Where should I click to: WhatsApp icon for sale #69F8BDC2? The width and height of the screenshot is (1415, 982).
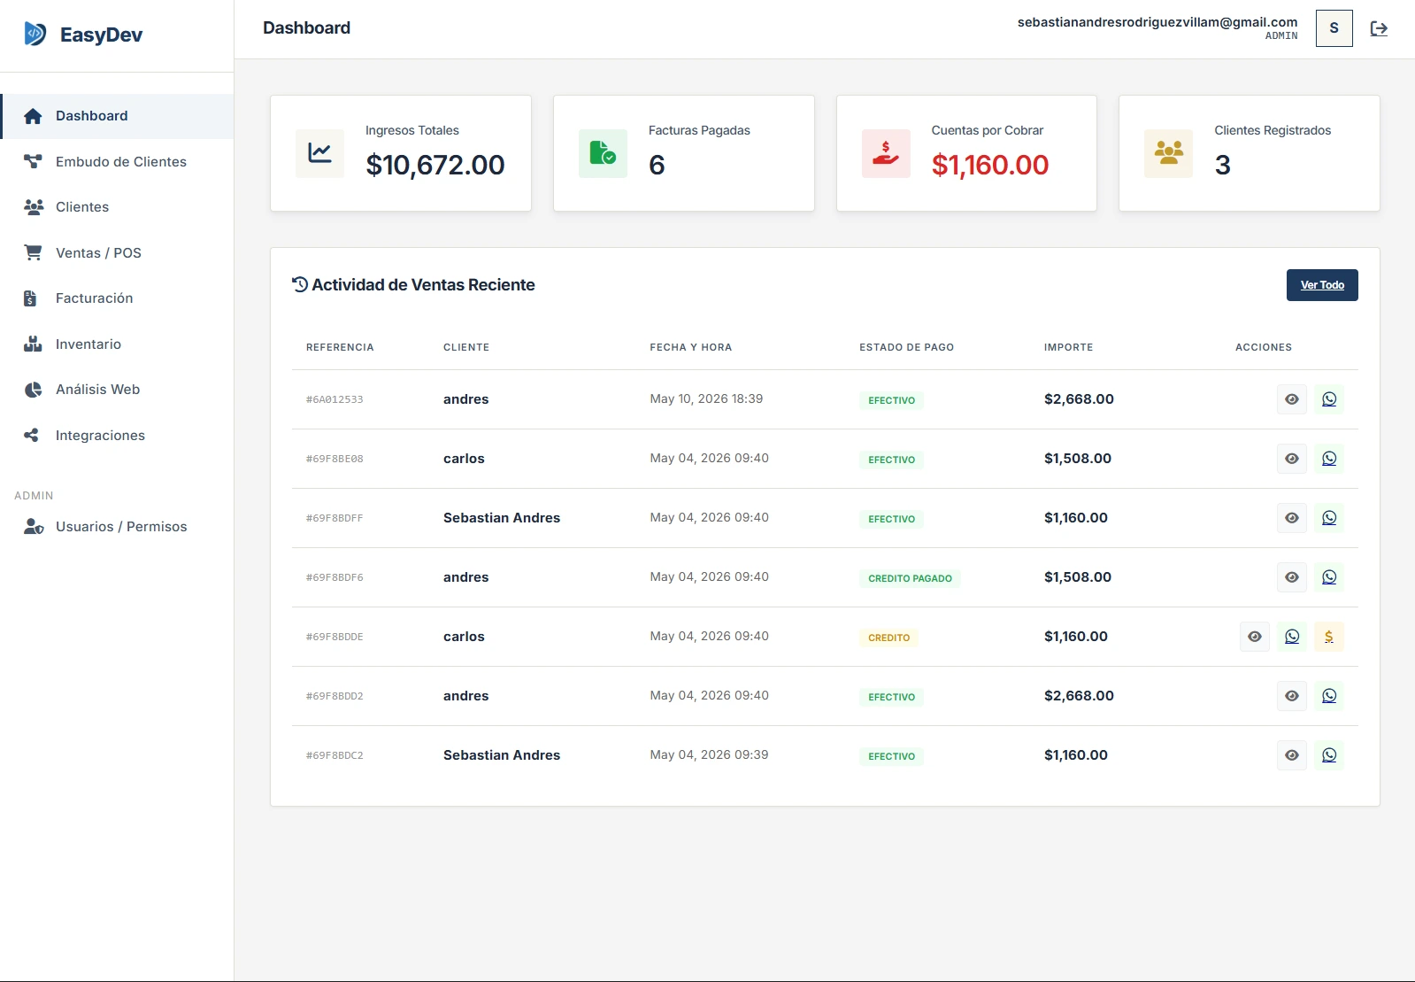[1329, 755]
